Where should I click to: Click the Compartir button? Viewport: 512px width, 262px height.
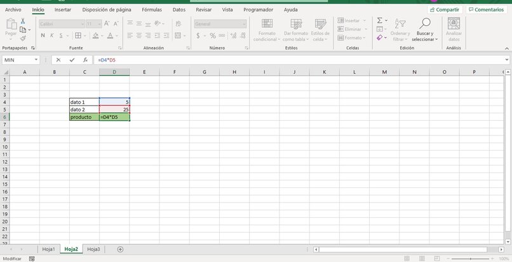point(444,10)
